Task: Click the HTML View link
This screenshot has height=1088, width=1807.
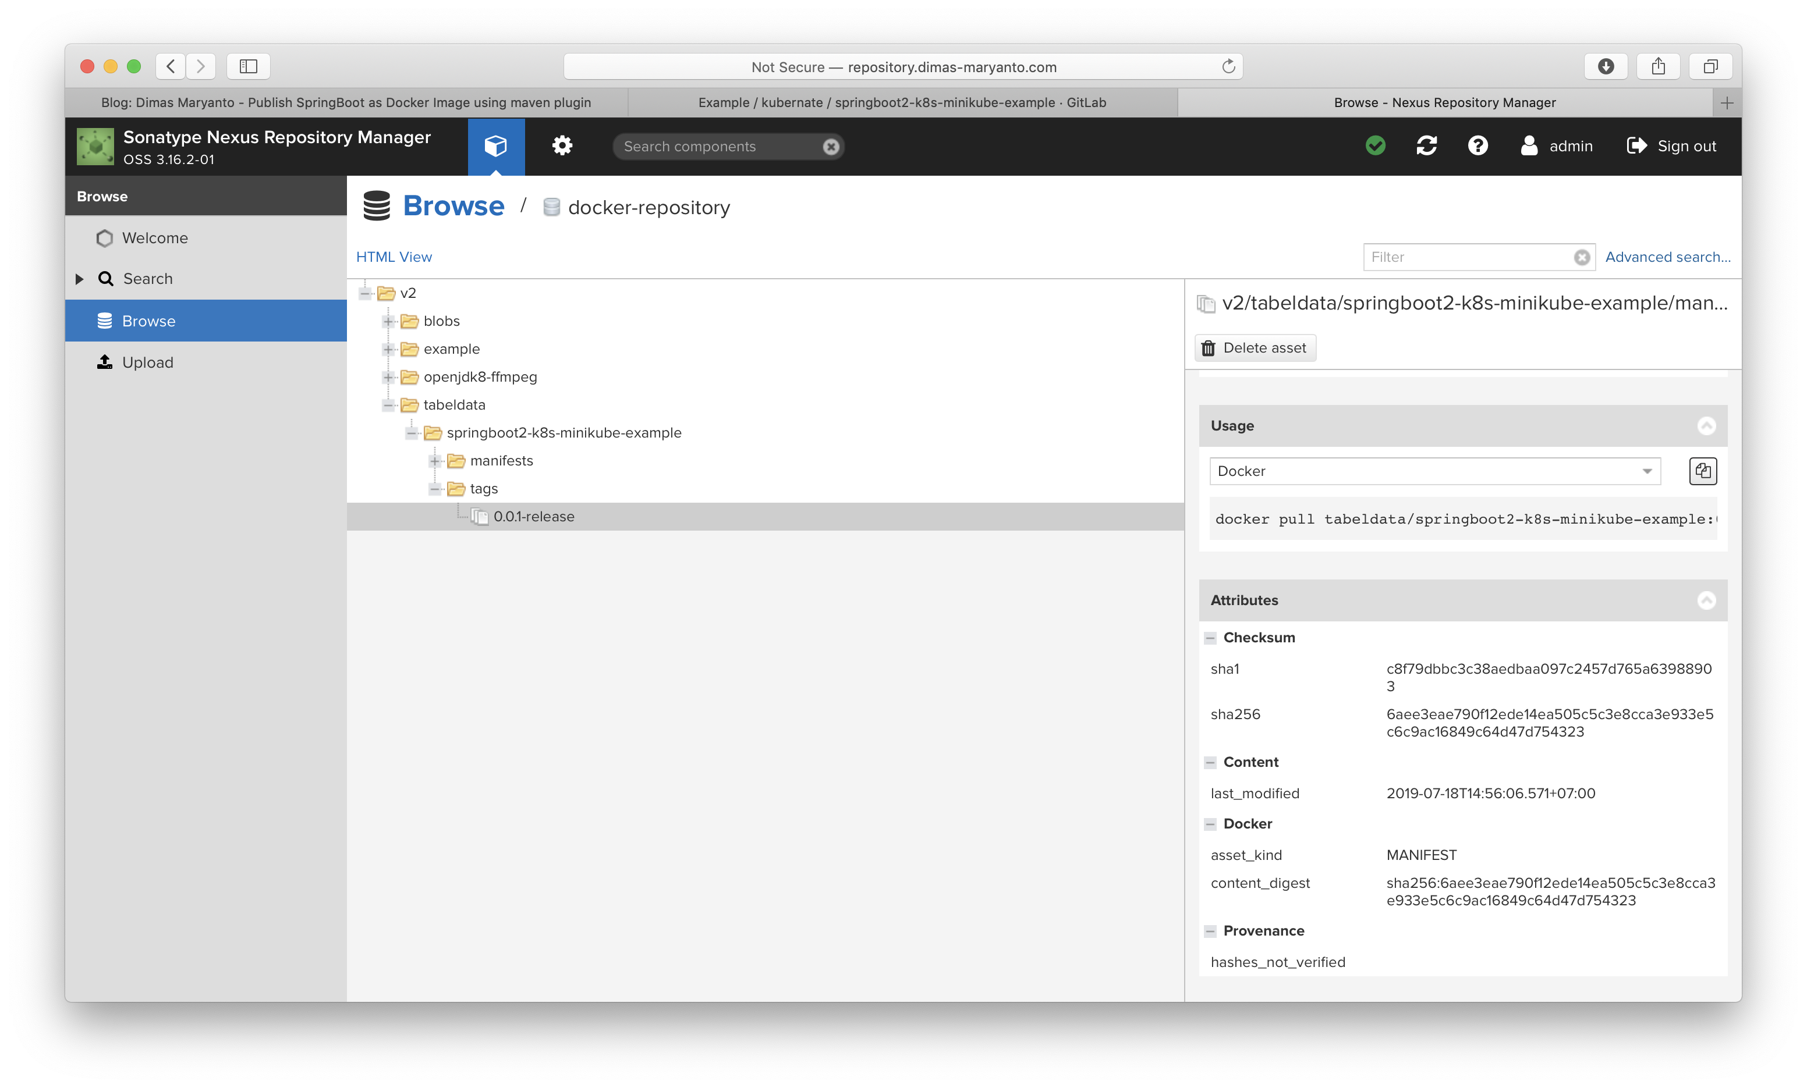Action: 394,257
